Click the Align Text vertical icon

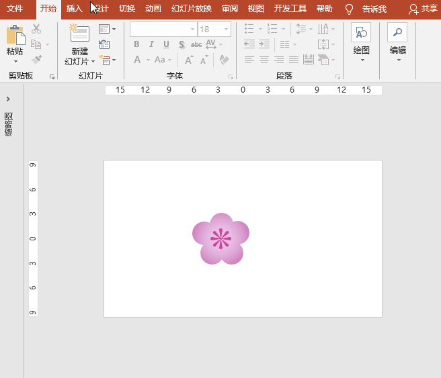[323, 44]
